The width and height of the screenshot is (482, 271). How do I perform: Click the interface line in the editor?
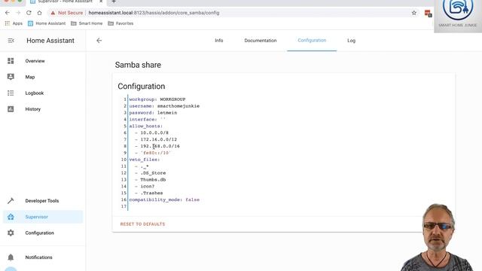(148, 120)
